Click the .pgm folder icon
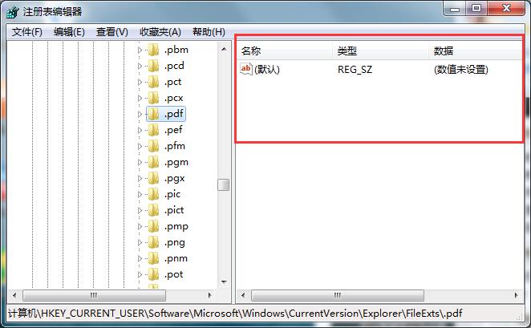531x328 pixels. tap(154, 162)
